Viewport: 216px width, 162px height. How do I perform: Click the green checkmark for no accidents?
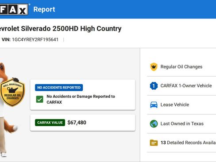point(40,99)
